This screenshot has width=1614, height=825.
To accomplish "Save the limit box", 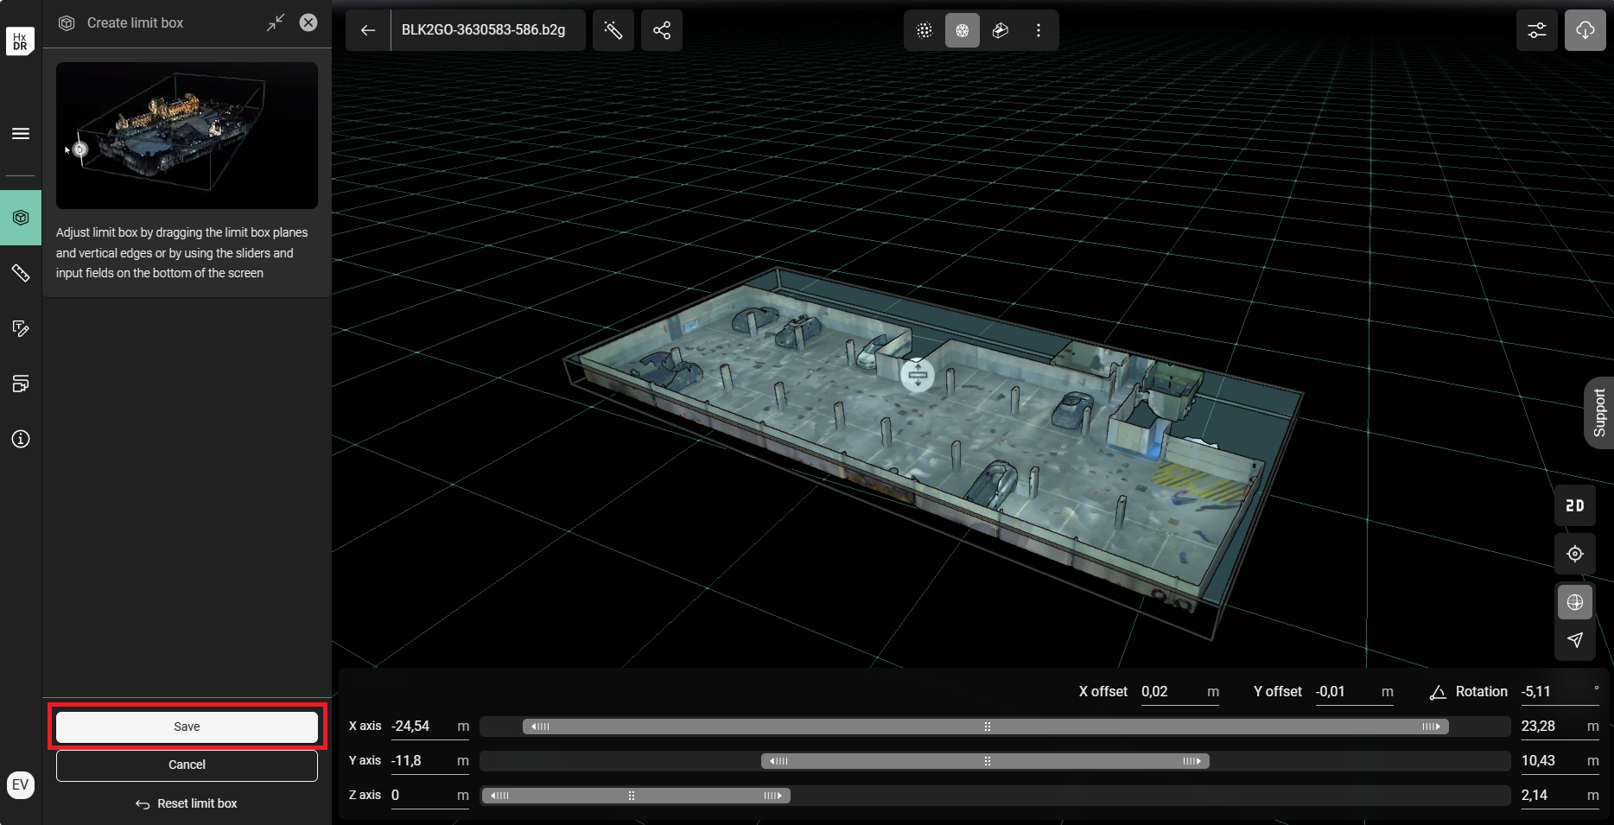I will pos(187,727).
